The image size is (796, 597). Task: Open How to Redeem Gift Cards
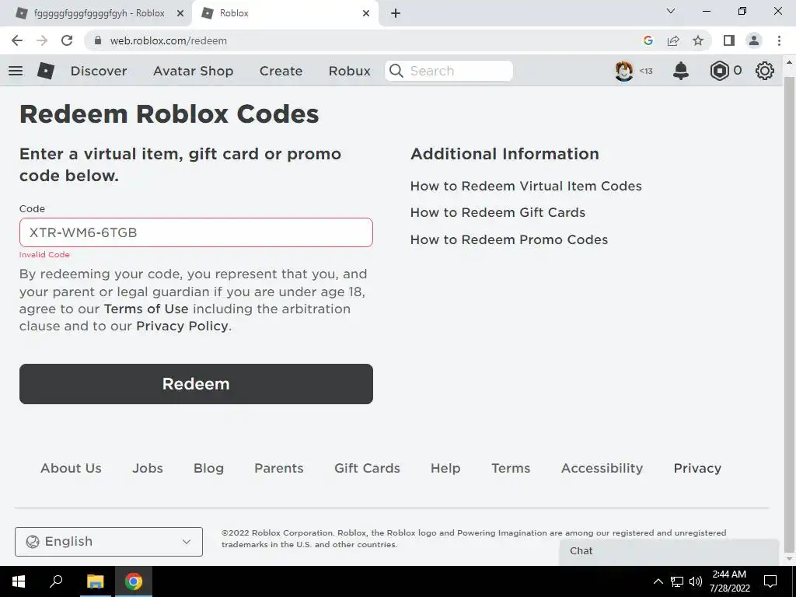pos(497,212)
